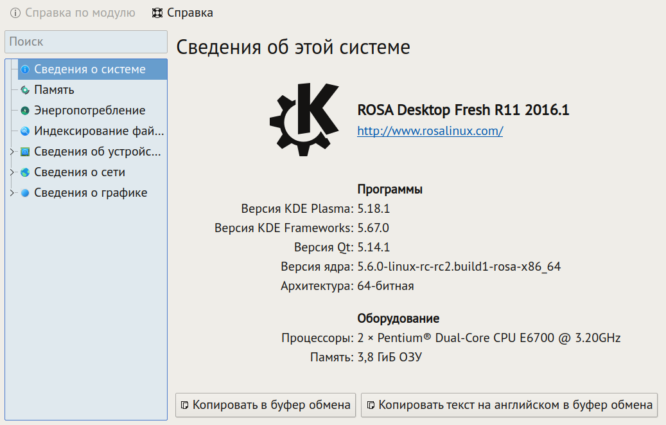The width and height of the screenshot is (666, 425).
Task: Copy text in English to clipboard
Action: pyautogui.click(x=509, y=405)
